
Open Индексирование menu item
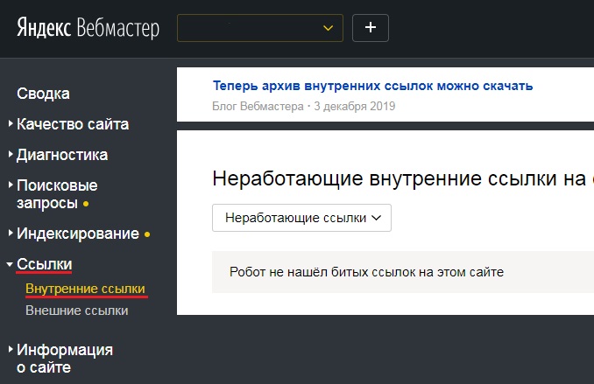[x=77, y=234]
